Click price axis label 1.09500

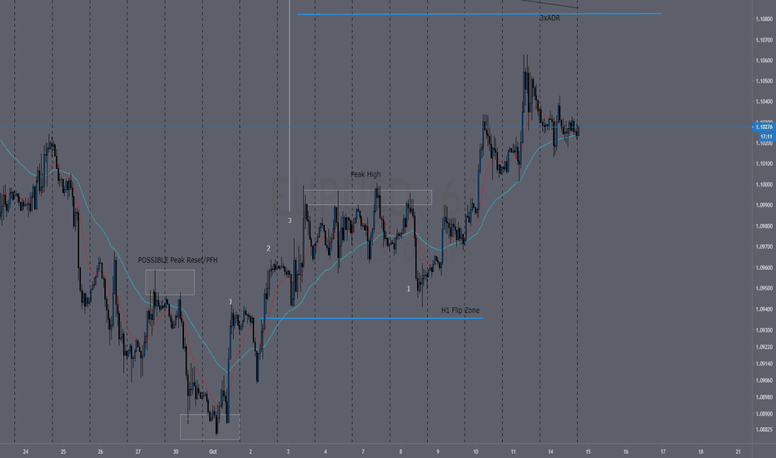pyautogui.click(x=764, y=288)
